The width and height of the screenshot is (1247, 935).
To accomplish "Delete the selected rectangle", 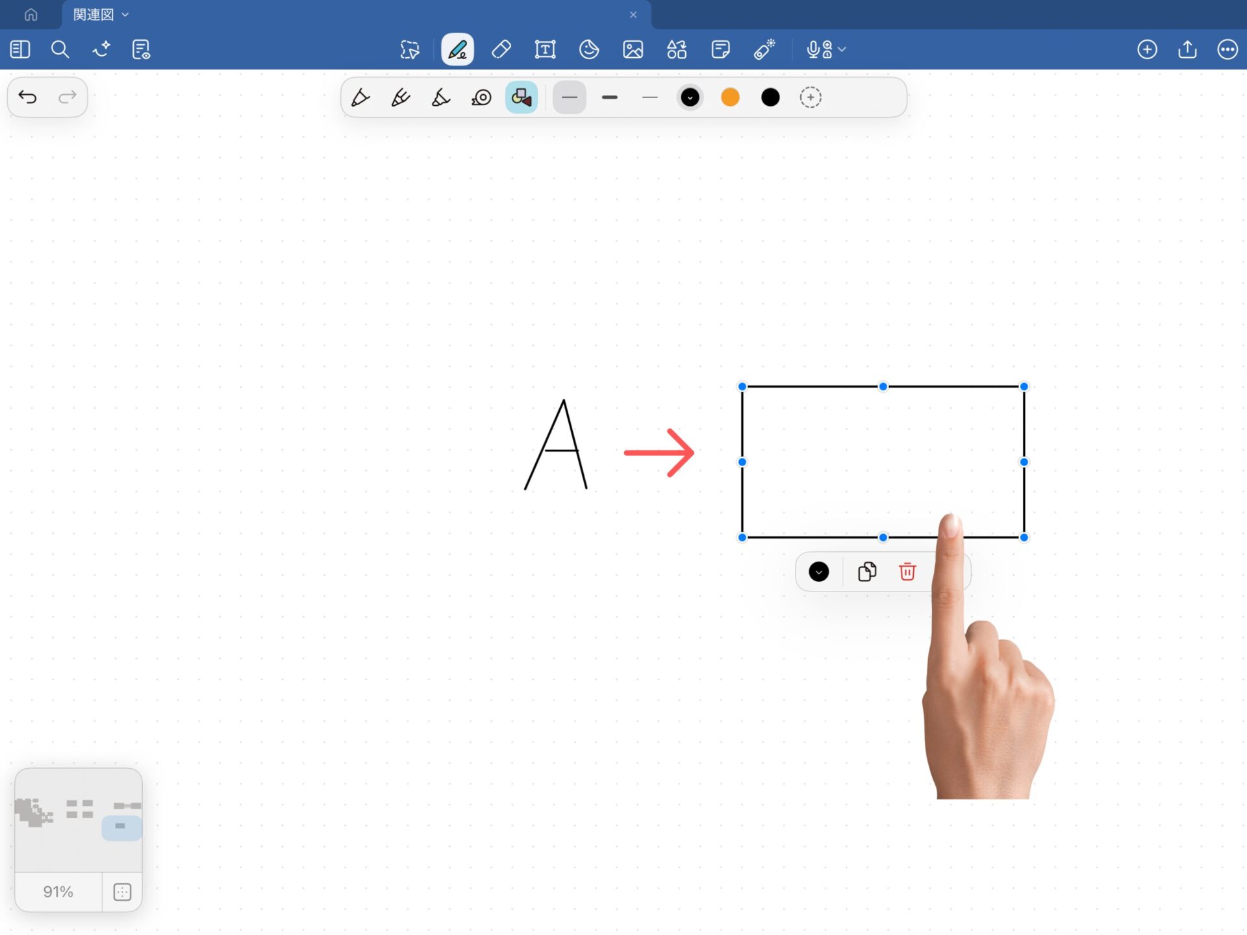I will tap(907, 571).
